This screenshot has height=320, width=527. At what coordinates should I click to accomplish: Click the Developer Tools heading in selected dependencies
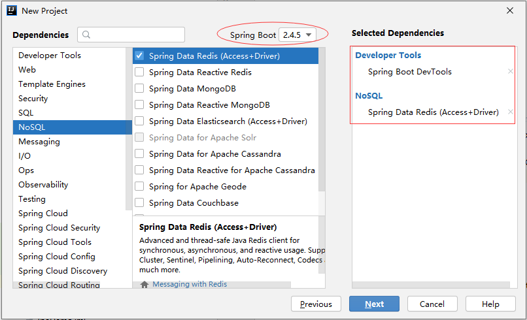tap(388, 55)
